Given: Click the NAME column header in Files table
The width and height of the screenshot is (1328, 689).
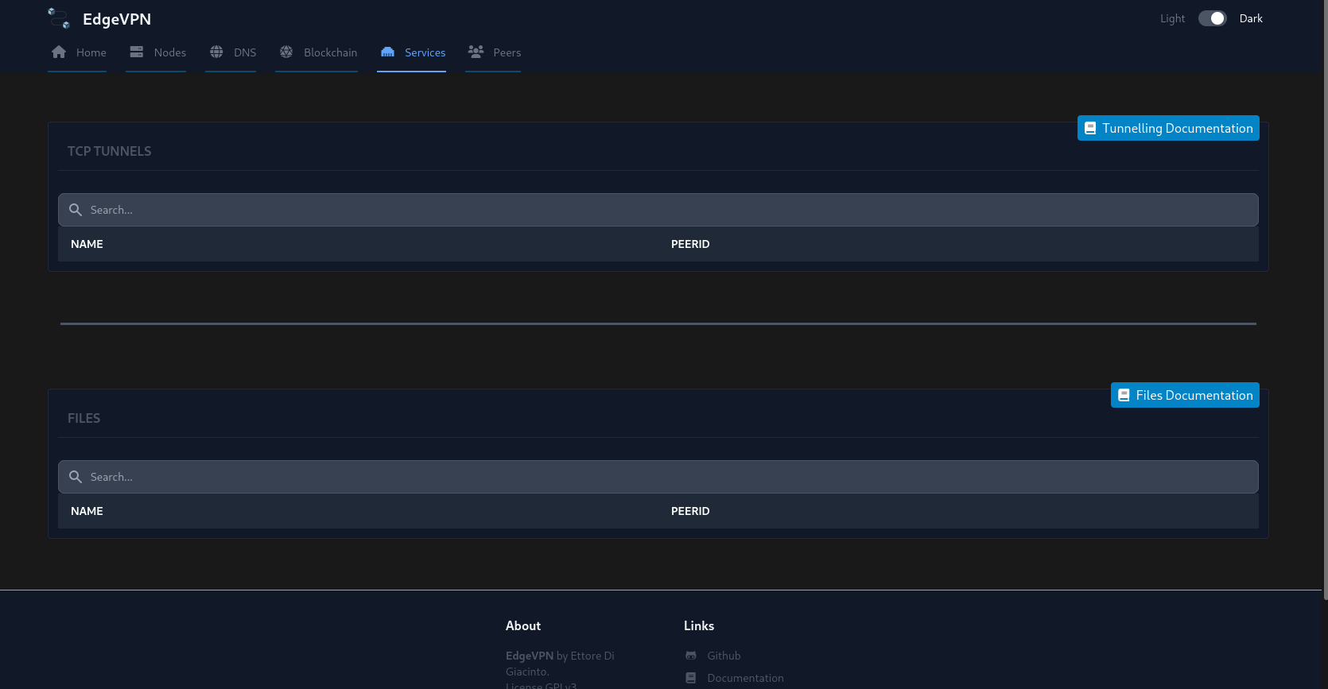Looking at the screenshot, I should pyautogui.click(x=87, y=511).
